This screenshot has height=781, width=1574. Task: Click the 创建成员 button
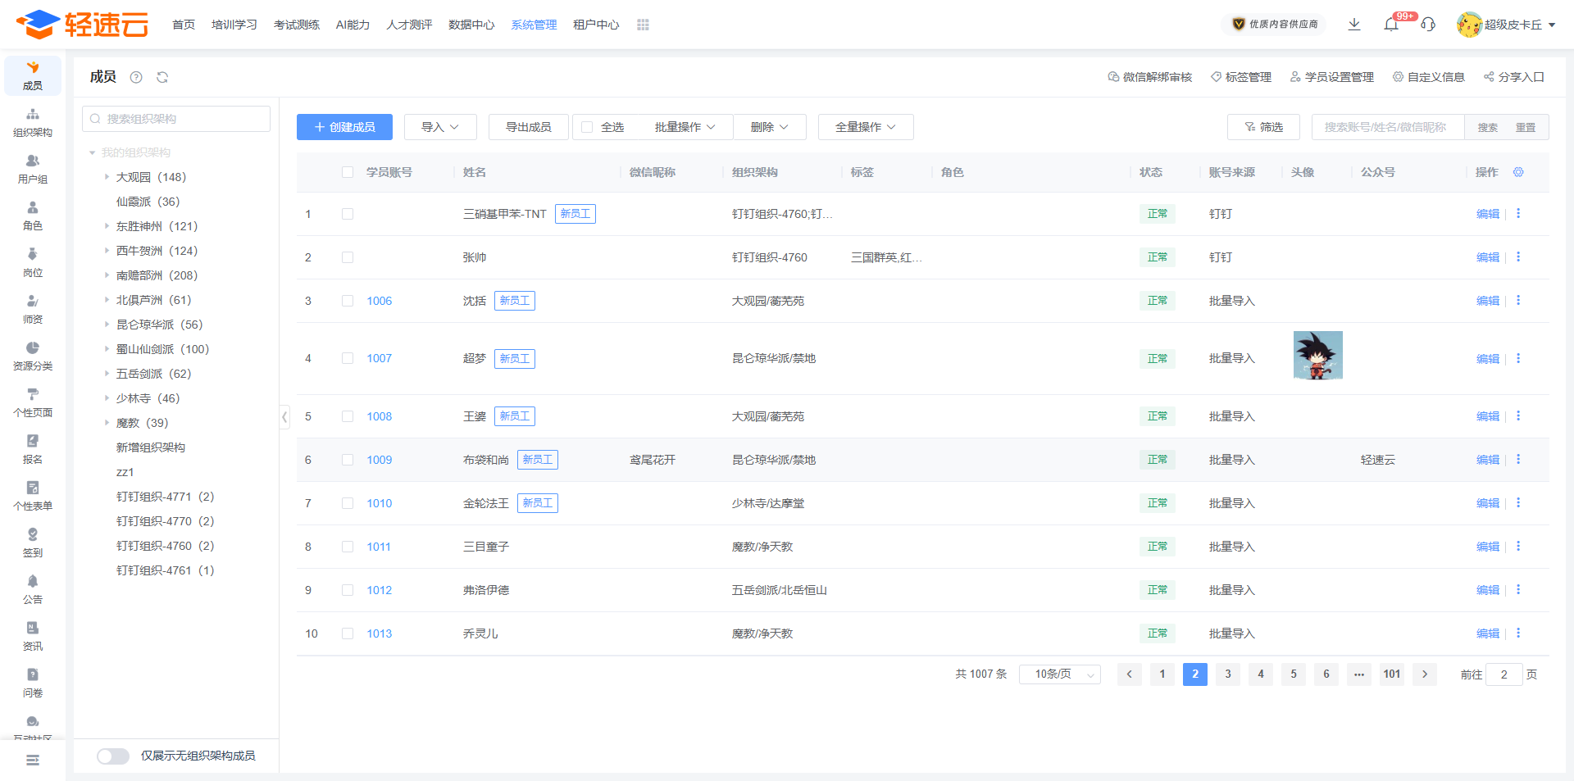[x=344, y=127]
